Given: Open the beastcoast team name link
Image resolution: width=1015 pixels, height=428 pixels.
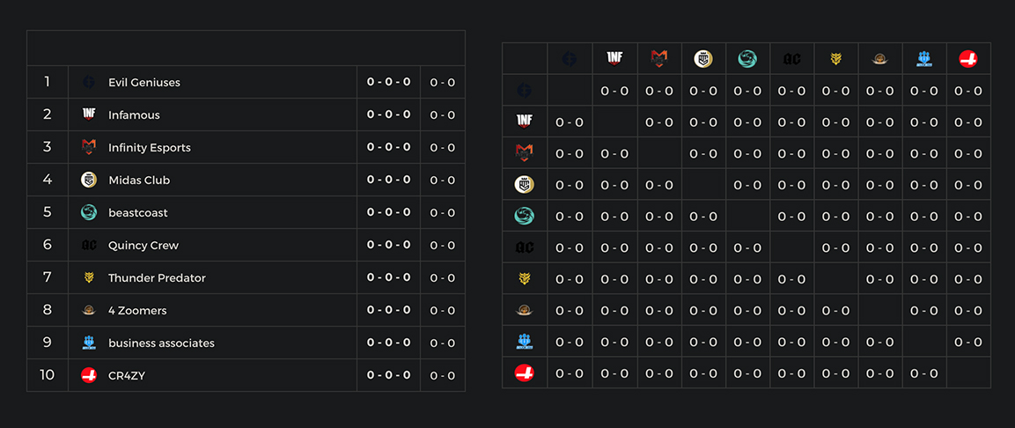Looking at the screenshot, I should click(x=137, y=212).
